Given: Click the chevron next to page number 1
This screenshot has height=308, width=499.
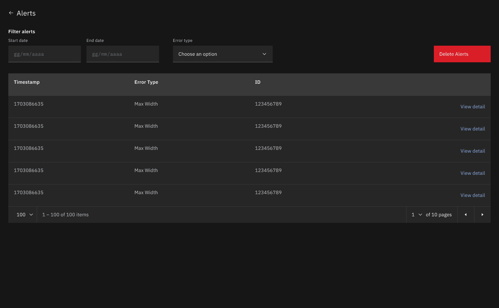Looking at the screenshot, I should (x=420, y=215).
